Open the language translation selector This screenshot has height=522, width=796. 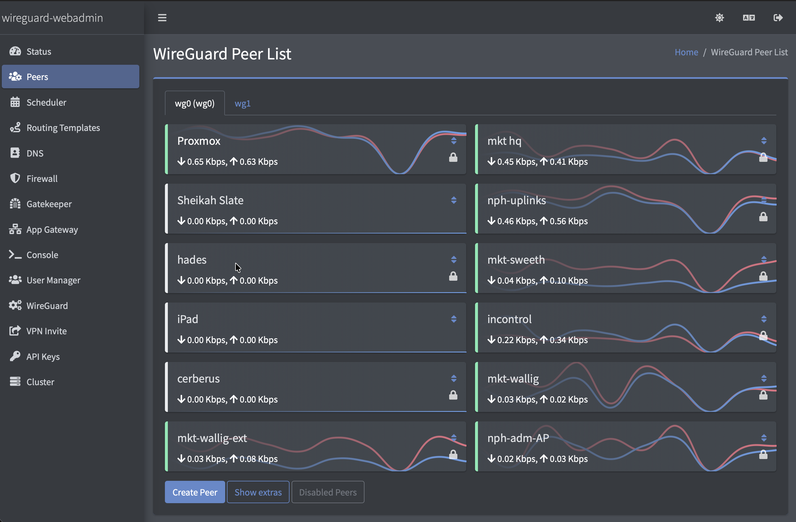[x=748, y=18]
